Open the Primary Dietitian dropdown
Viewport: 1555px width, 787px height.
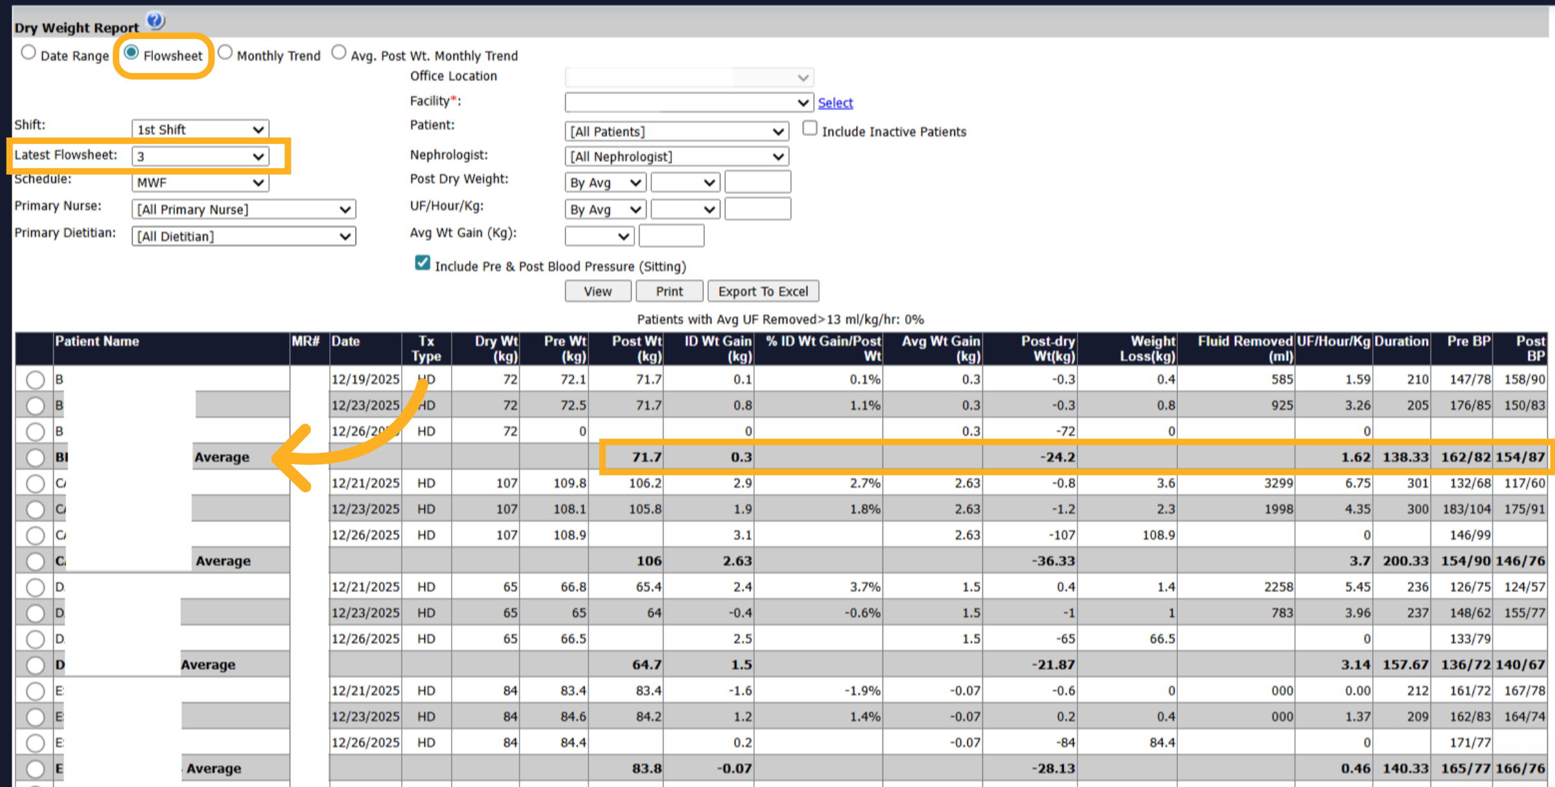click(244, 236)
